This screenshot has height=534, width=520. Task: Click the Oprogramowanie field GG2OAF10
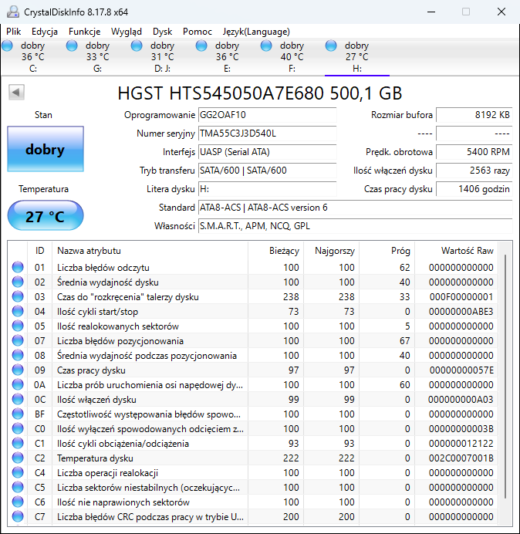[x=267, y=115]
